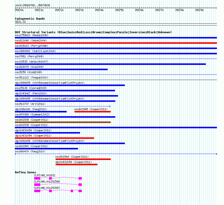
Task: Click the DGV Structural Variants track title
Action: 93,32
